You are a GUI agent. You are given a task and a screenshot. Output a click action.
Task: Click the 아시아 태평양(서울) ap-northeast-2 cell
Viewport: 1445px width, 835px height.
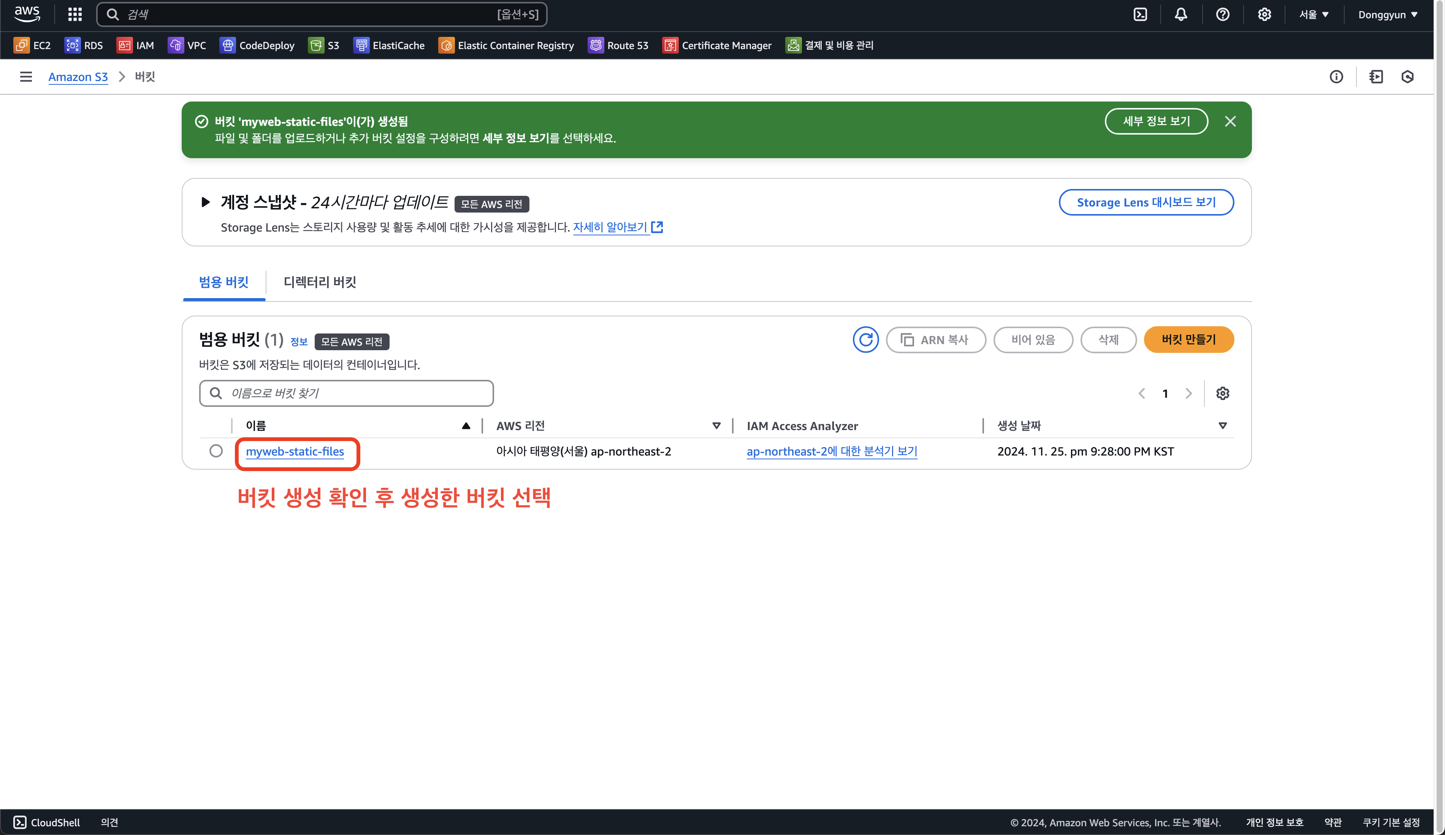pos(583,451)
